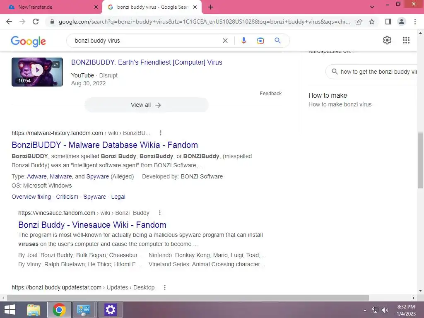Image resolution: width=424 pixels, height=318 pixels.
Task: Open a new browser tab
Action: (x=211, y=7)
